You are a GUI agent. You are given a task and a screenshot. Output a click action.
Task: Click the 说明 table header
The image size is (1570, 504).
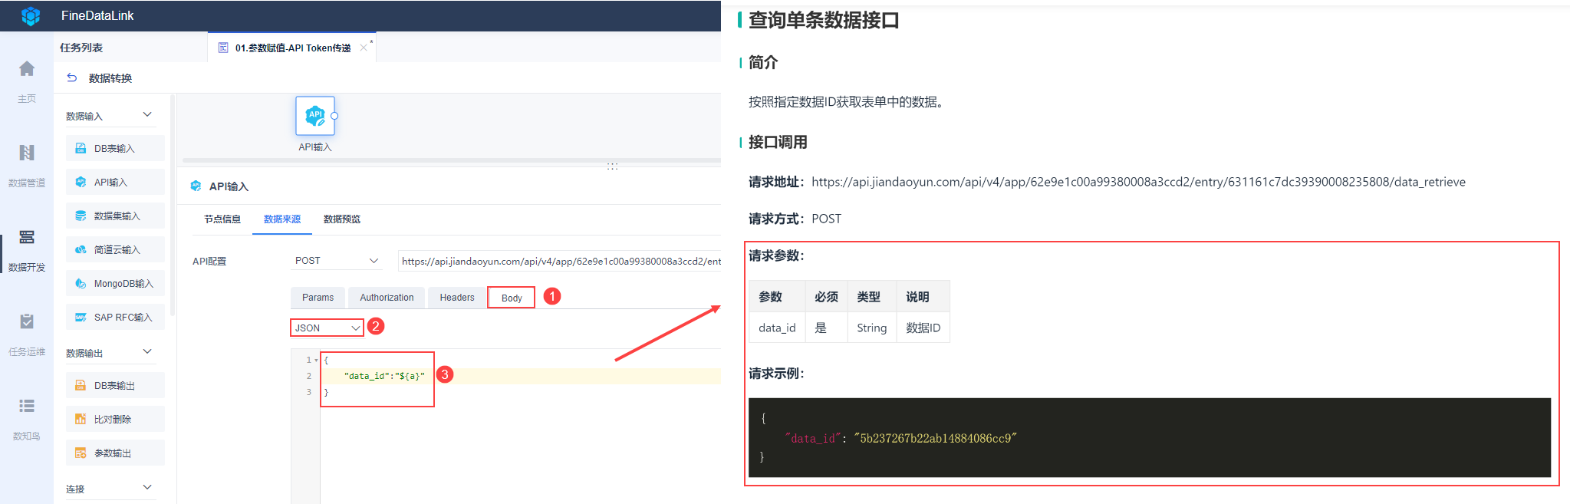(923, 297)
